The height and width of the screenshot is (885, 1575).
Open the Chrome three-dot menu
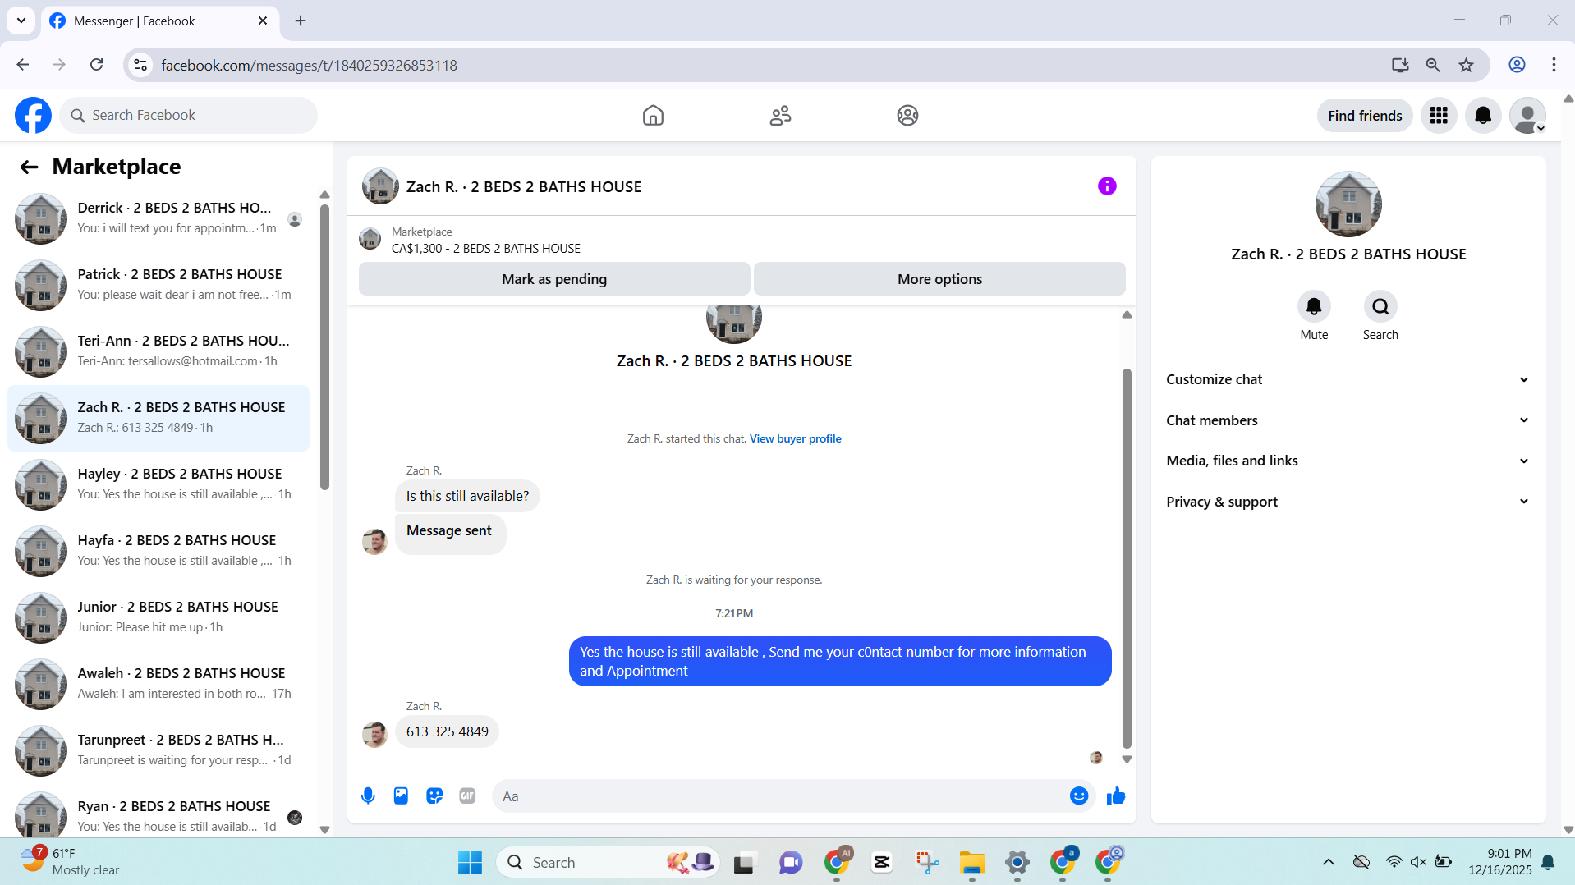coord(1554,65)
